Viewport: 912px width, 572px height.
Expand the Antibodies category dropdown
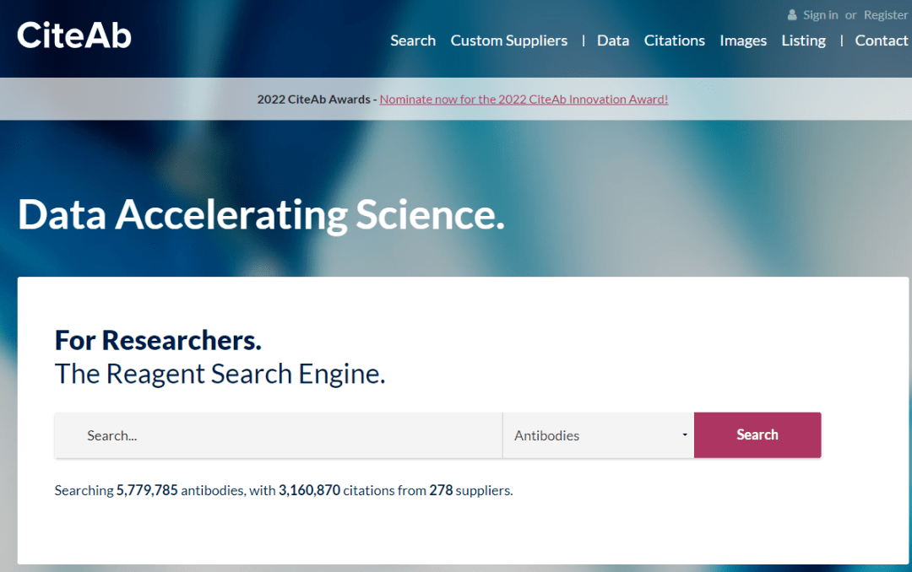pyautogui.click(x=598, y=435)
